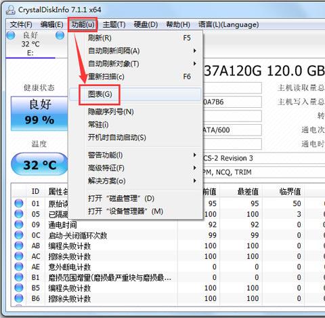325x318 pixels.
Task: Click the CrystalDiskInfo title bar icon
Action: 10,10
